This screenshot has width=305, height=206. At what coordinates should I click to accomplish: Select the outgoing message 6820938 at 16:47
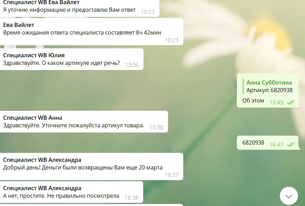tap(268, 143)
